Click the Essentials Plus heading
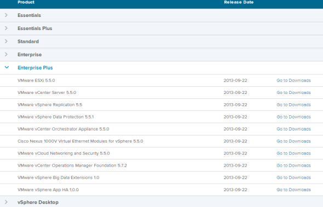Screen dimensions: 323x207 (35, 28)
